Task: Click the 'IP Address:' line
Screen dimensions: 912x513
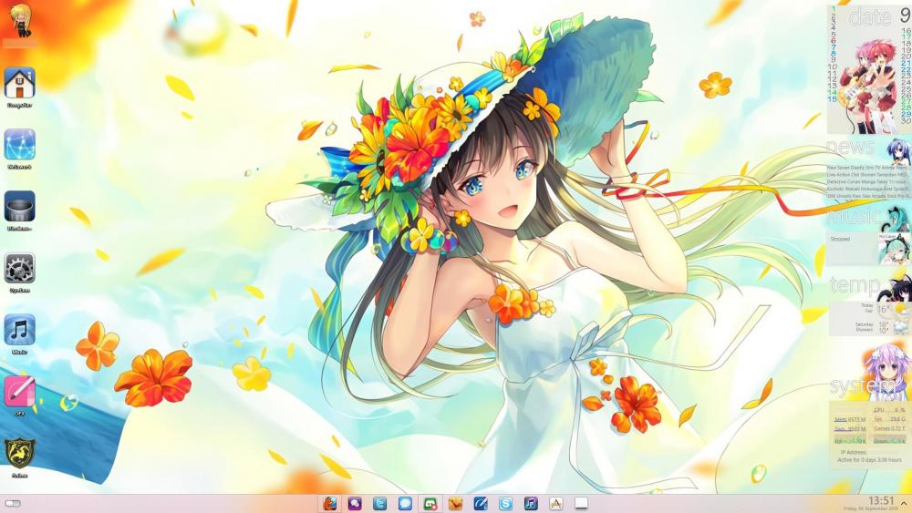Action: (x=854, y=452)
